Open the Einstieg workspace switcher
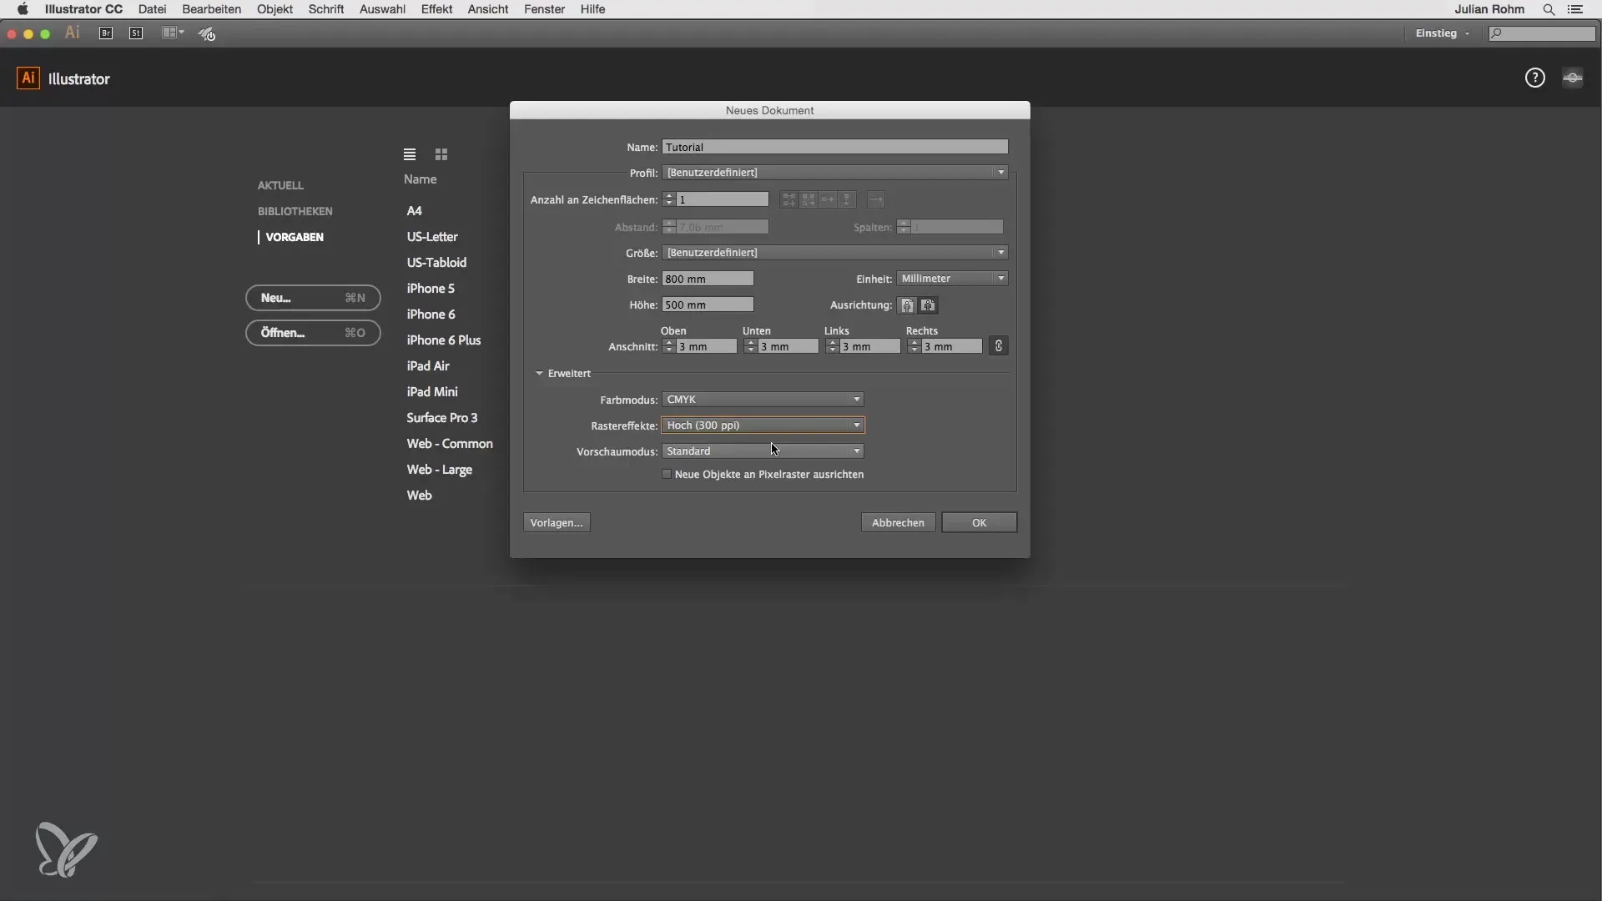The image size is (1602, 901). pos(1443,33)
